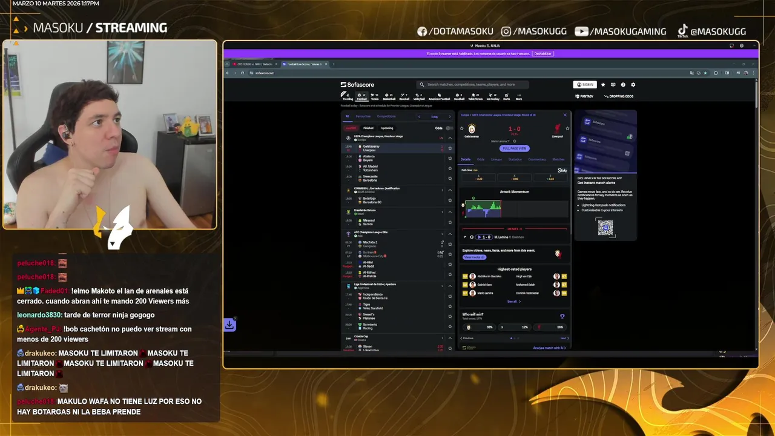Filter by Live matches

pyautogui.click(x=351, y=128)
